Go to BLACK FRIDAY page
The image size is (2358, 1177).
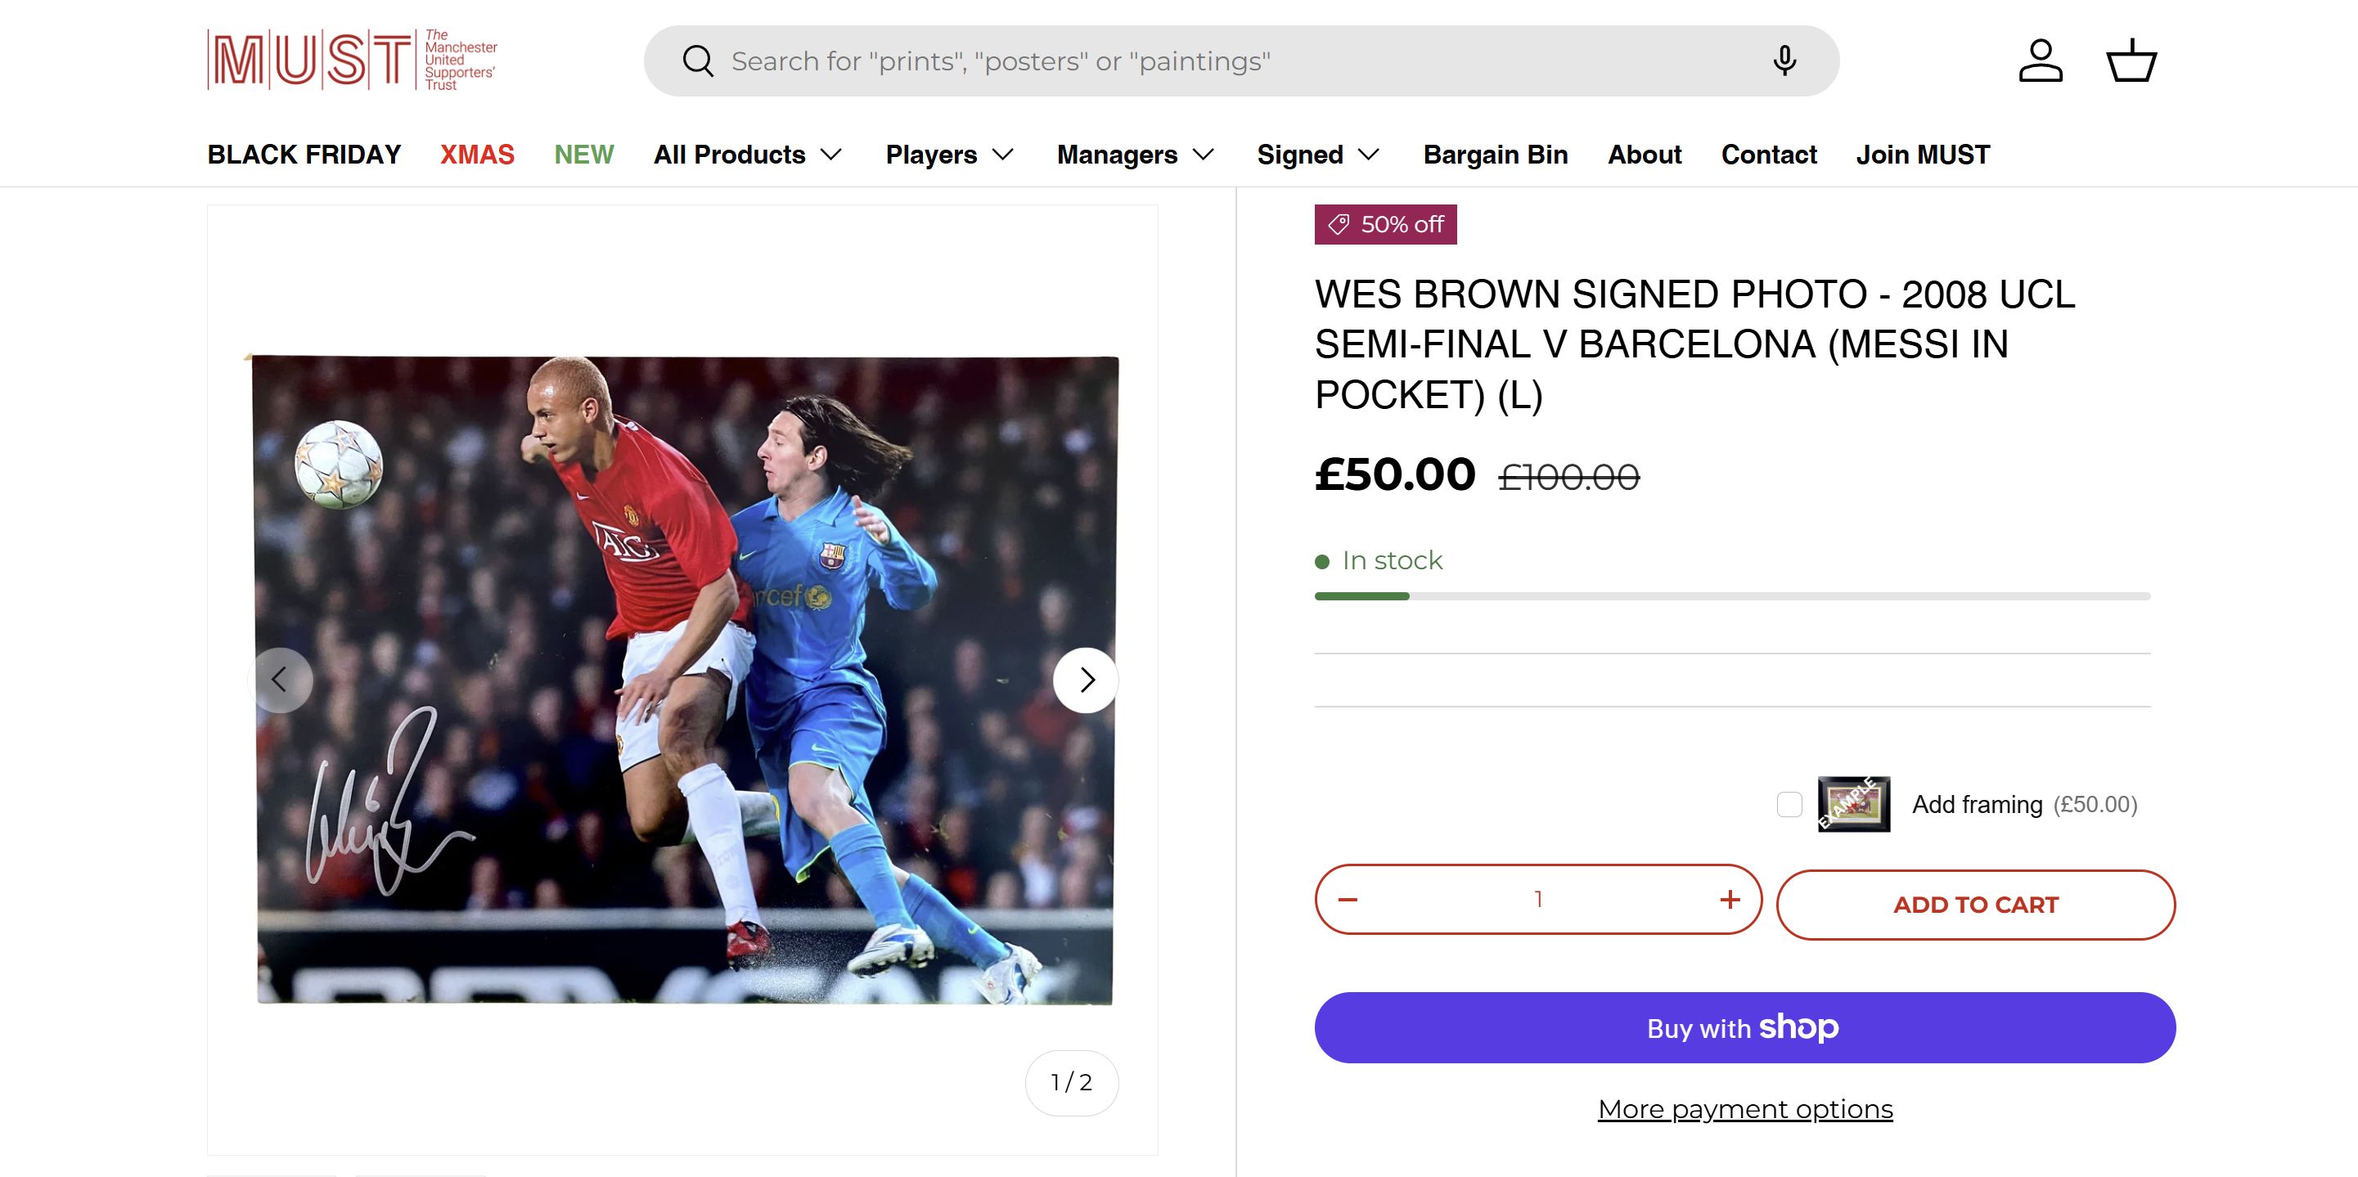(x=304, y=155)
